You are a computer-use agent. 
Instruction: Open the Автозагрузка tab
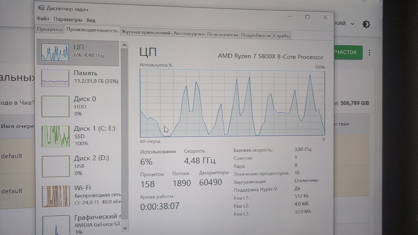pyautogui.click(x=189, y=34)
